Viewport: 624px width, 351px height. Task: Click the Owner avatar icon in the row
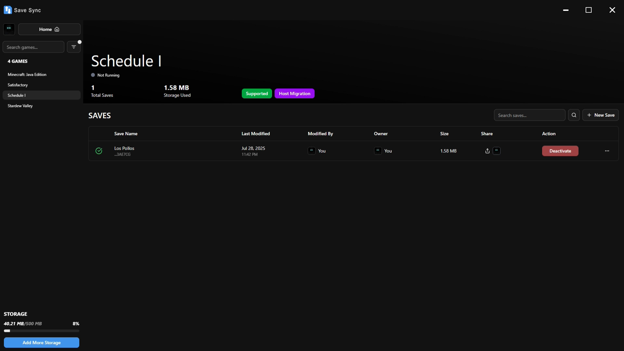[378, 151]
